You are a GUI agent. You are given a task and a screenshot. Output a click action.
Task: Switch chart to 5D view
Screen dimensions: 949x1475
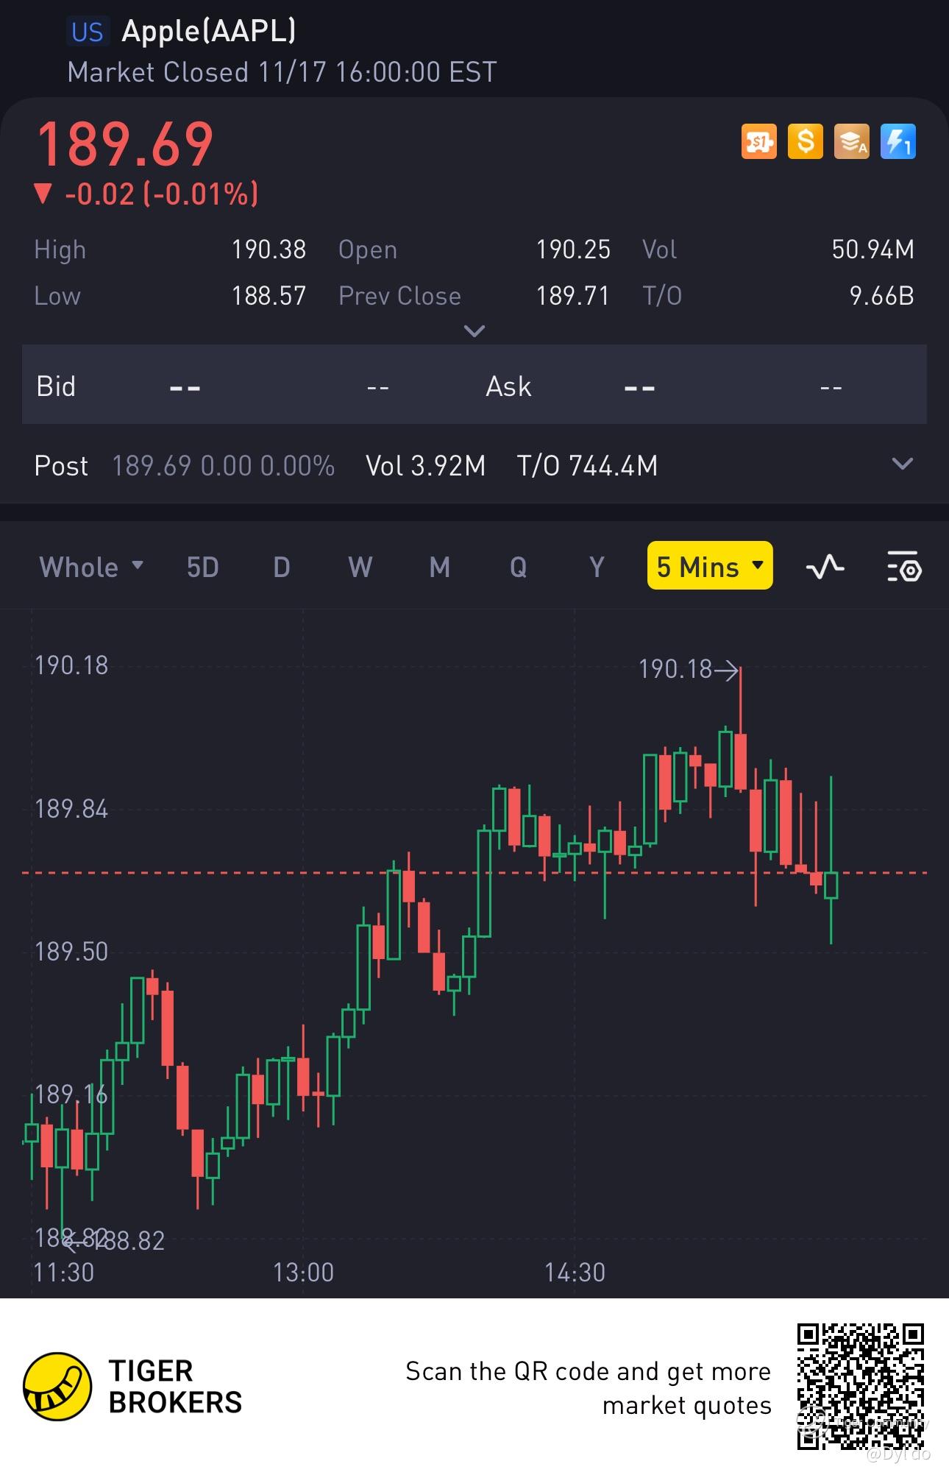click(202, 567)
